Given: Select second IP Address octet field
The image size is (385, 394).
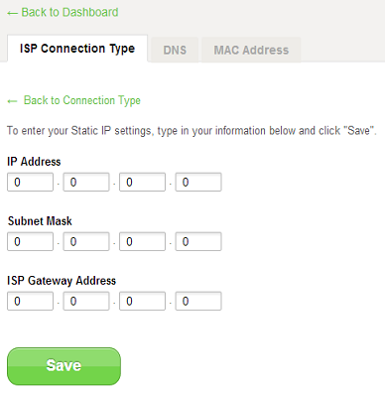Looking at the screenshot, I should [86, 182].
